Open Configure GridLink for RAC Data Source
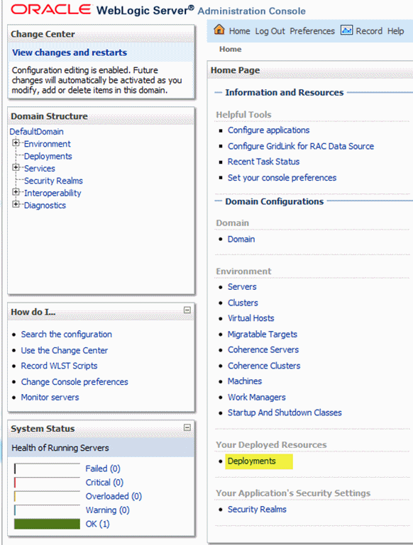 click(301, 146)
